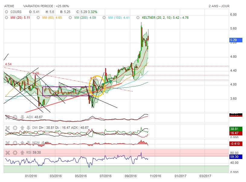Click the red -0.410 momentum tag

[236, 144]
